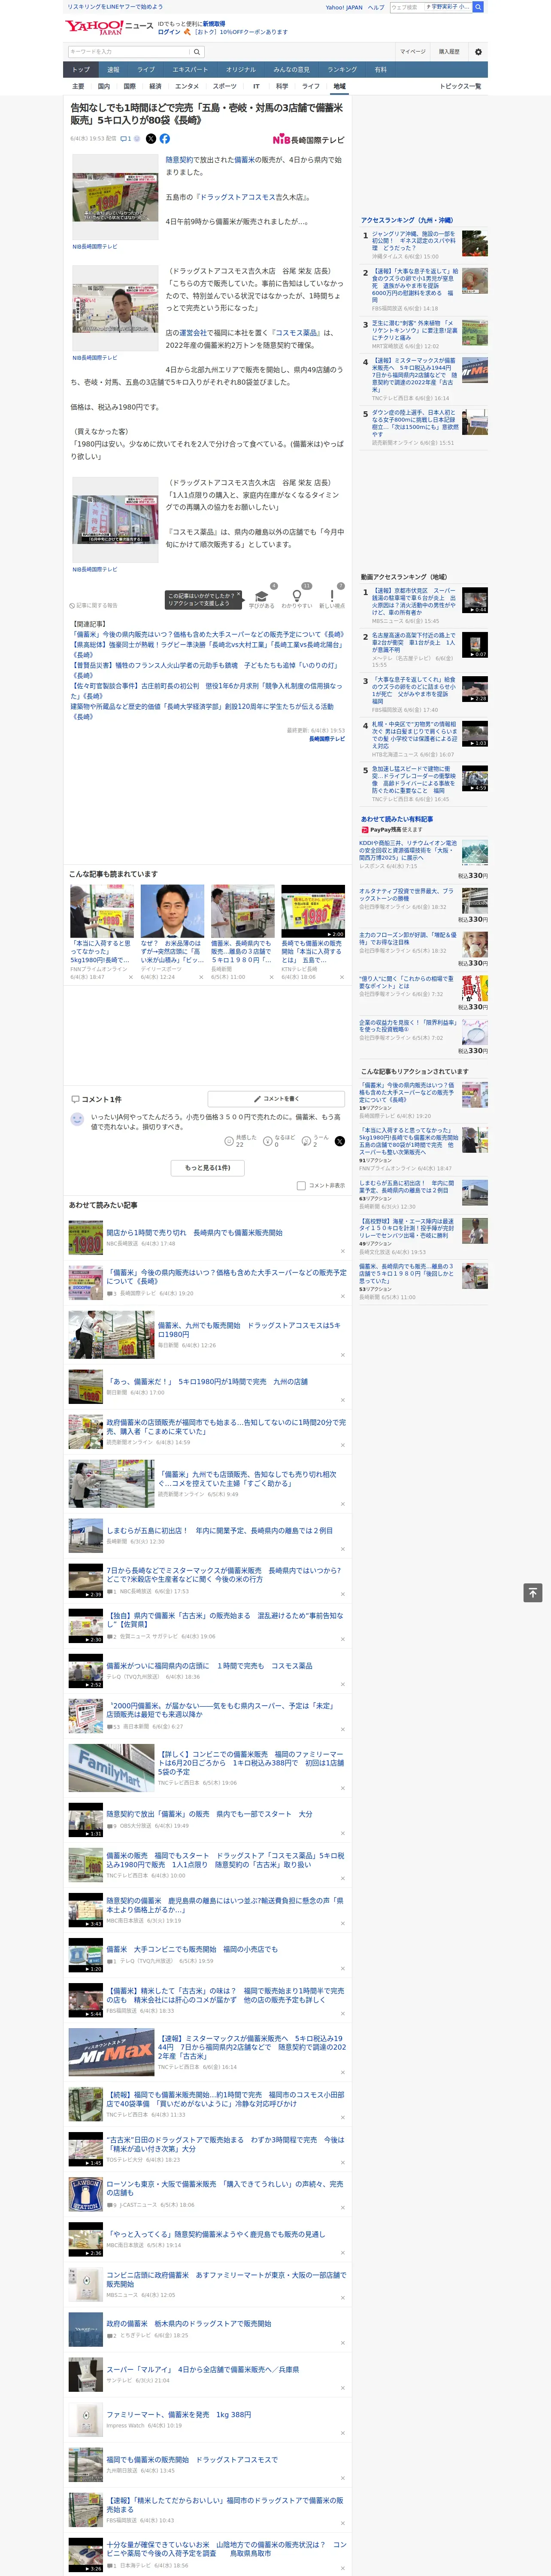The image size is (551, 2576).
Task: Click 長崎国際テレビ source link below article
Action: click(x=326, y=739)
